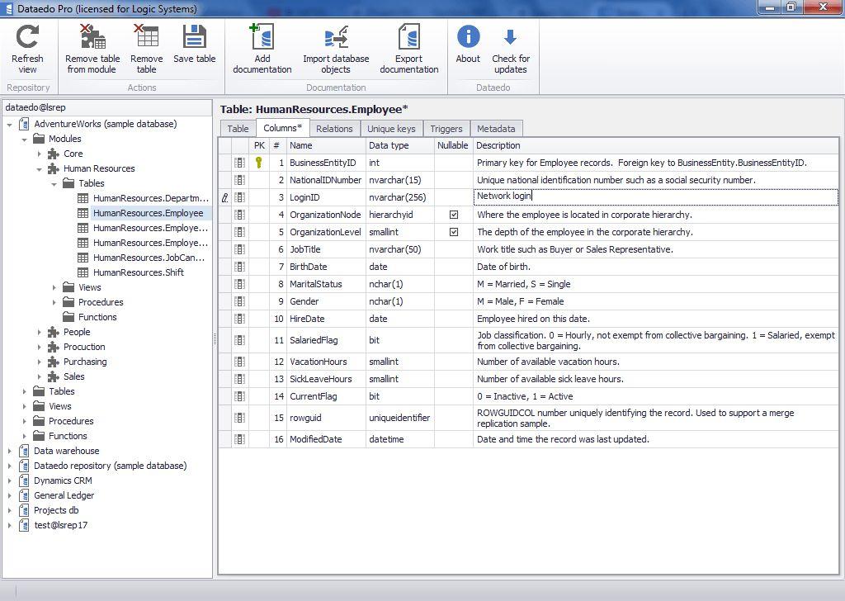Switch to the Table tab
Screen dimensions: 845x601
[x=238, y=128]
